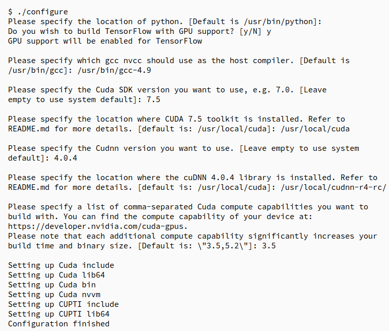Viewport: 389px width, 331px height.
Task: Click the 'Setting up Cuda include' line
Action: pyautogui.click(x=61, y=265)
